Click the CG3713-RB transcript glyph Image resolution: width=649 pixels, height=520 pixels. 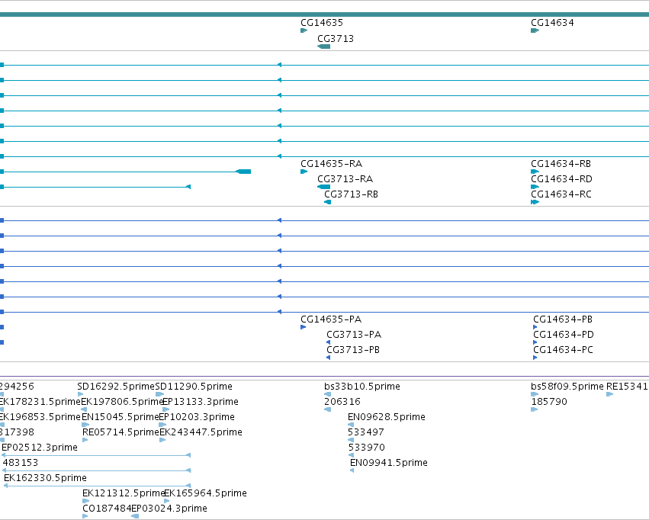coord(327,202)
